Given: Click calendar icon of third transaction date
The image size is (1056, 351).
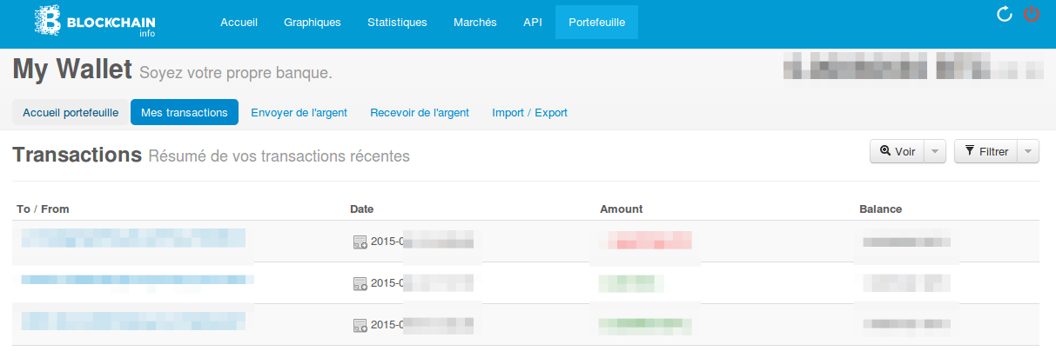Looking at the screenshot, I should [360, 325].
